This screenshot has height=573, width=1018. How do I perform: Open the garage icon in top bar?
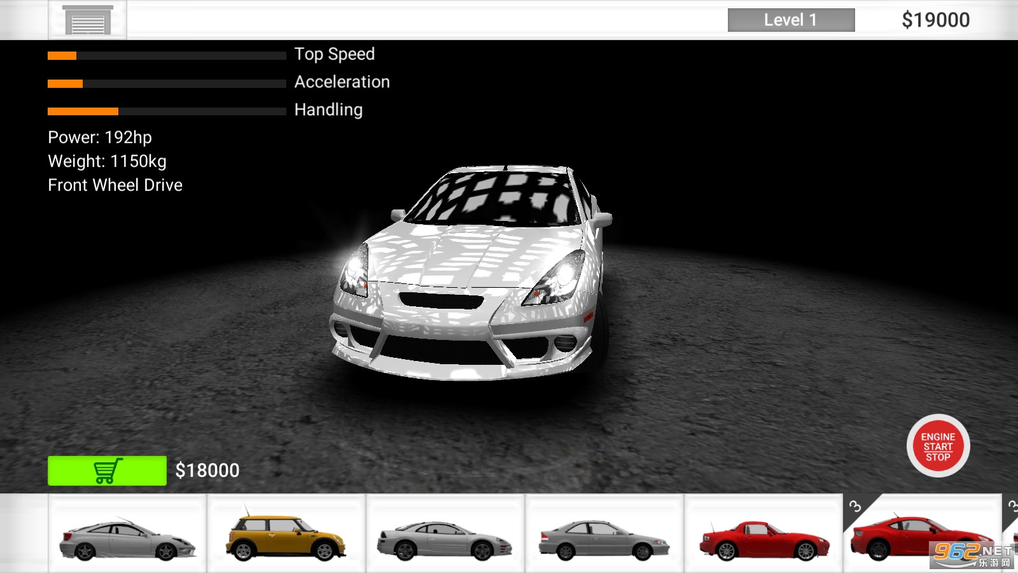pyautogui.click(x=87, y=20)
